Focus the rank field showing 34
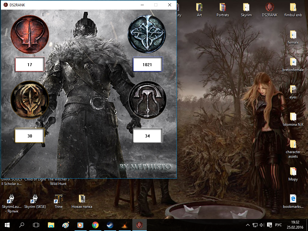The height and width of the screenshot is (231, 308). click(148, 136)
